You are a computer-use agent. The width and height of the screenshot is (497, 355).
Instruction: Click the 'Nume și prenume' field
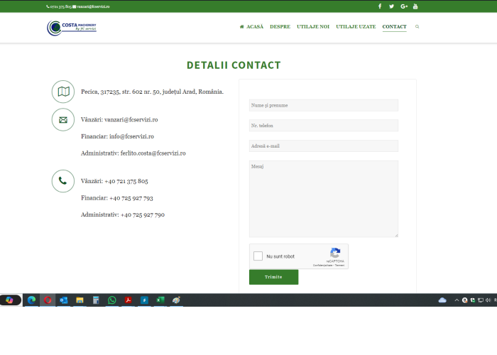[x=323, y=105]
